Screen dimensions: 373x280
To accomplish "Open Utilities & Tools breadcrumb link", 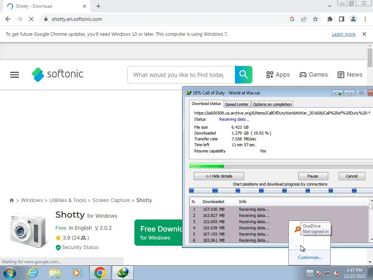I will (x=67, y=200).
